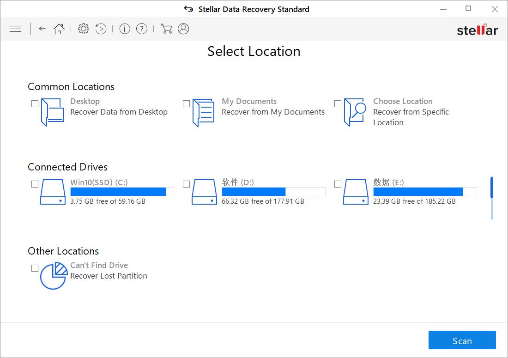The image size is (508, 358).
Task: Select the 数据 (E:) drive checkbox
Action: (338, 184)
